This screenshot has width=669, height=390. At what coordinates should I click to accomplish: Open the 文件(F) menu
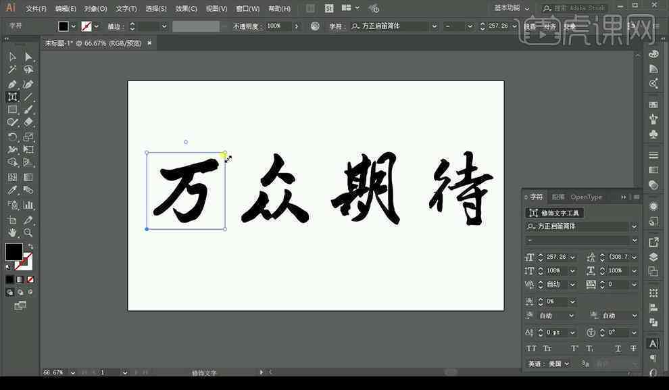(x=36, y=9)
